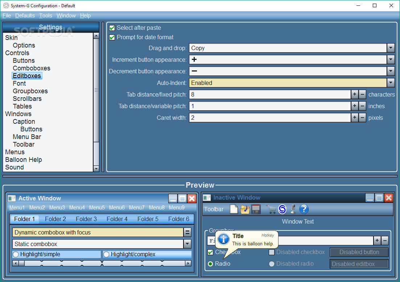Select Comboboxes in Settings tree

click(x=32, y=68)
